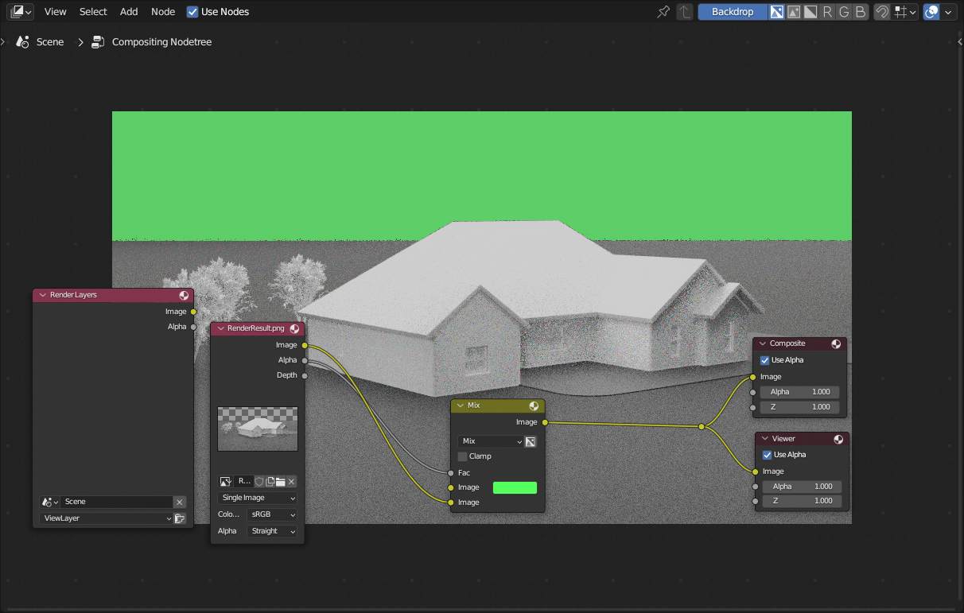Open the Select menu

[x=93, y=11]
